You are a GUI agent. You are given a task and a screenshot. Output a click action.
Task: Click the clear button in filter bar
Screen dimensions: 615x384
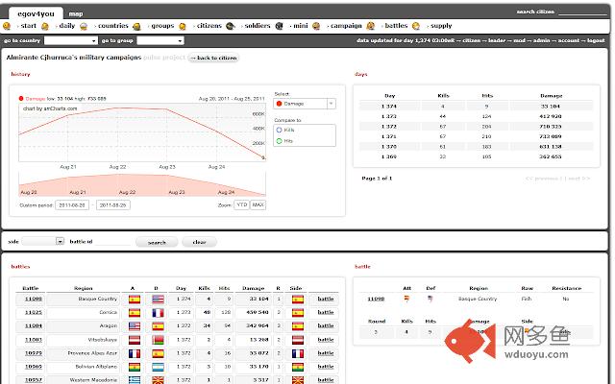[199, 242]
